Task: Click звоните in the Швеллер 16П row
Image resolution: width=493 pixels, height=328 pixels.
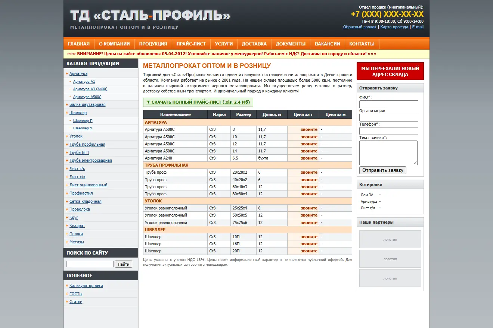Action: 309,244
